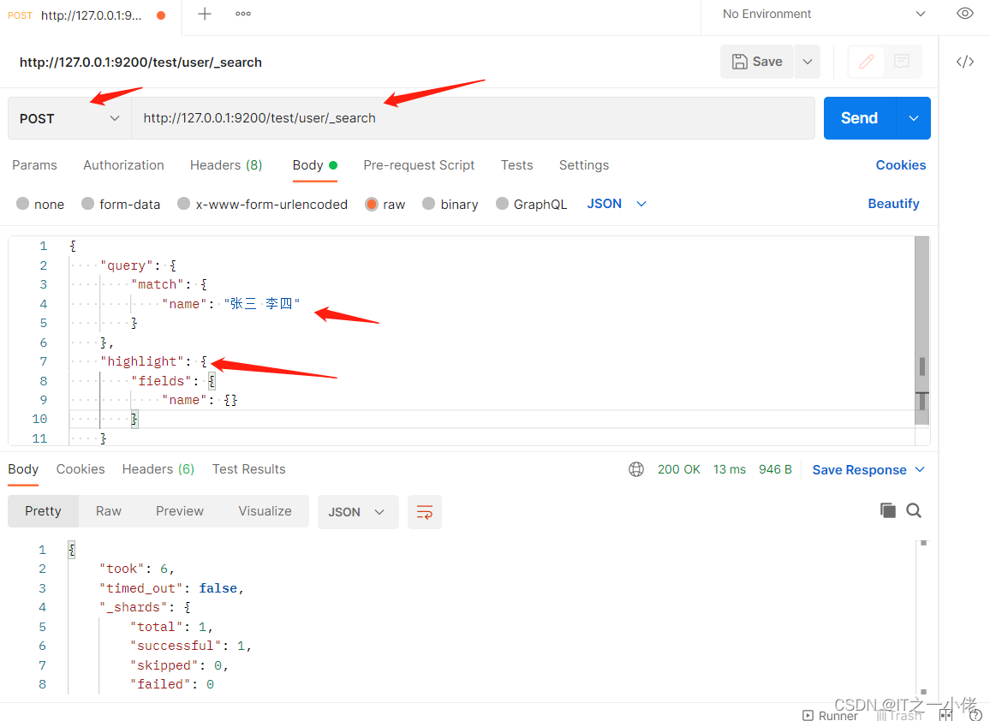This screenshot has height=721, width=990.
Task: Click the "took" key in response
Action: point(122,569)
